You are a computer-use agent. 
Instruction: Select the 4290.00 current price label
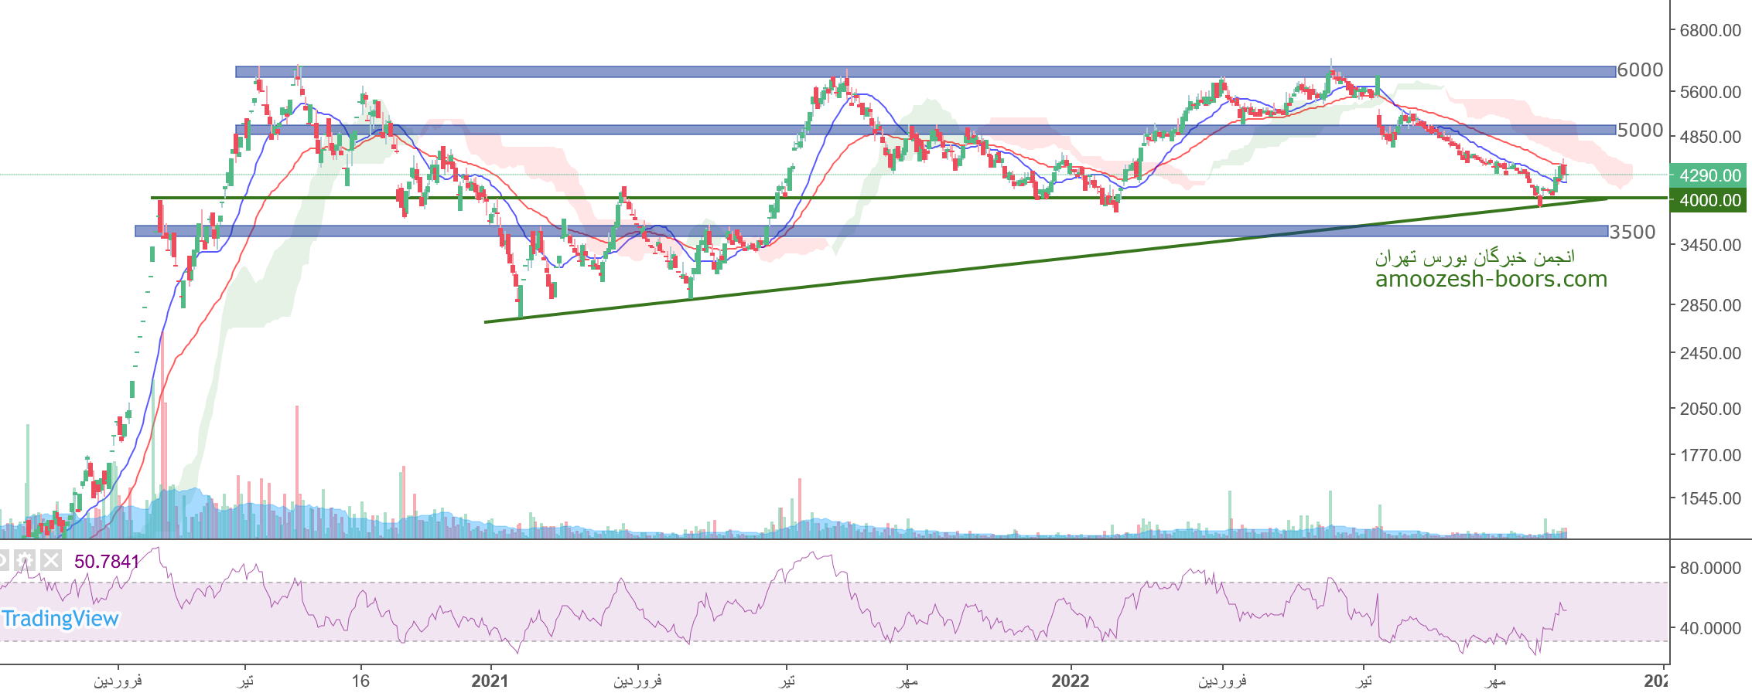click(1709, 175)
